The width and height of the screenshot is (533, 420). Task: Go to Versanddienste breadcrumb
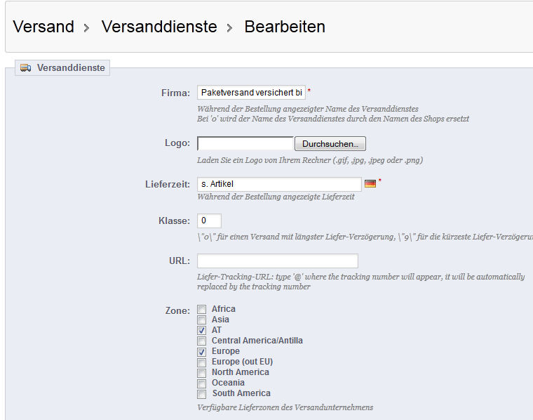[159, 27]
